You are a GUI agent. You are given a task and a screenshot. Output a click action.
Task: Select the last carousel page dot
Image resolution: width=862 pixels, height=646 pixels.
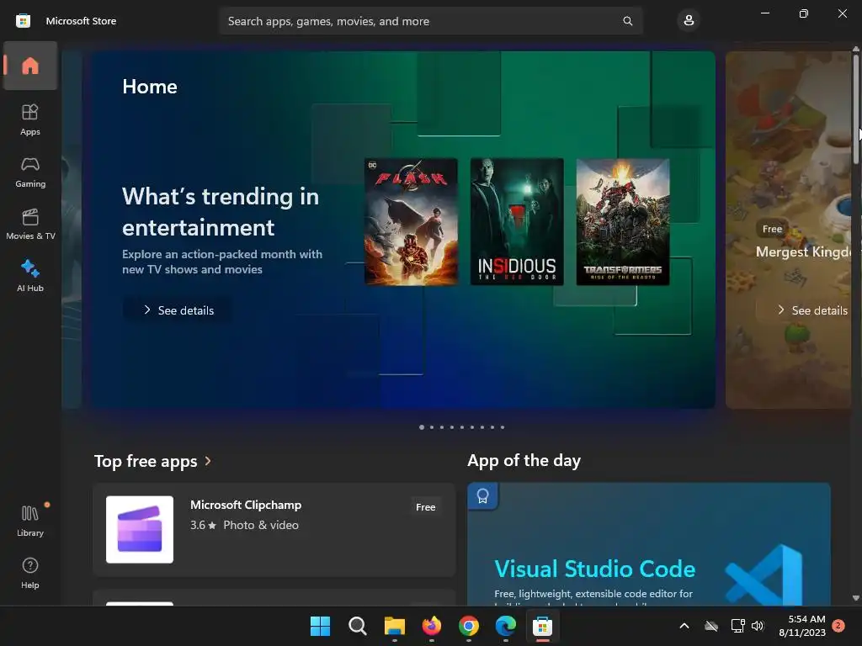(x=503, y=426)
